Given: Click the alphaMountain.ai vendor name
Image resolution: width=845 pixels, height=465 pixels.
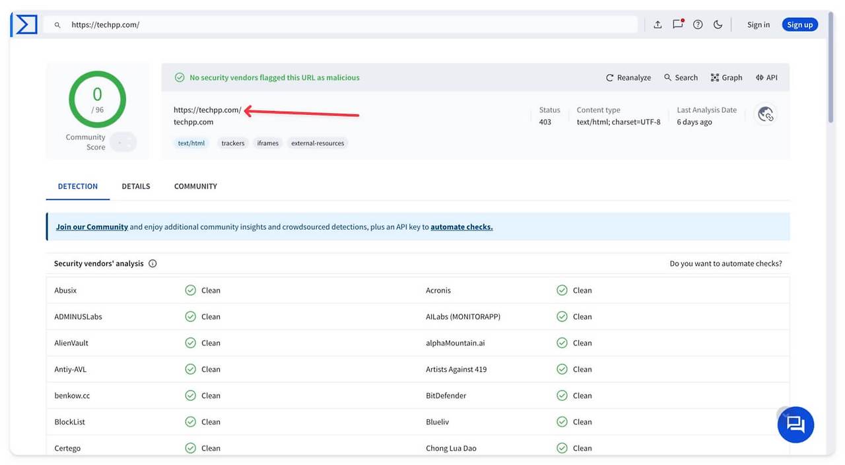Looking at the screenshot, I should pos(456,343).
